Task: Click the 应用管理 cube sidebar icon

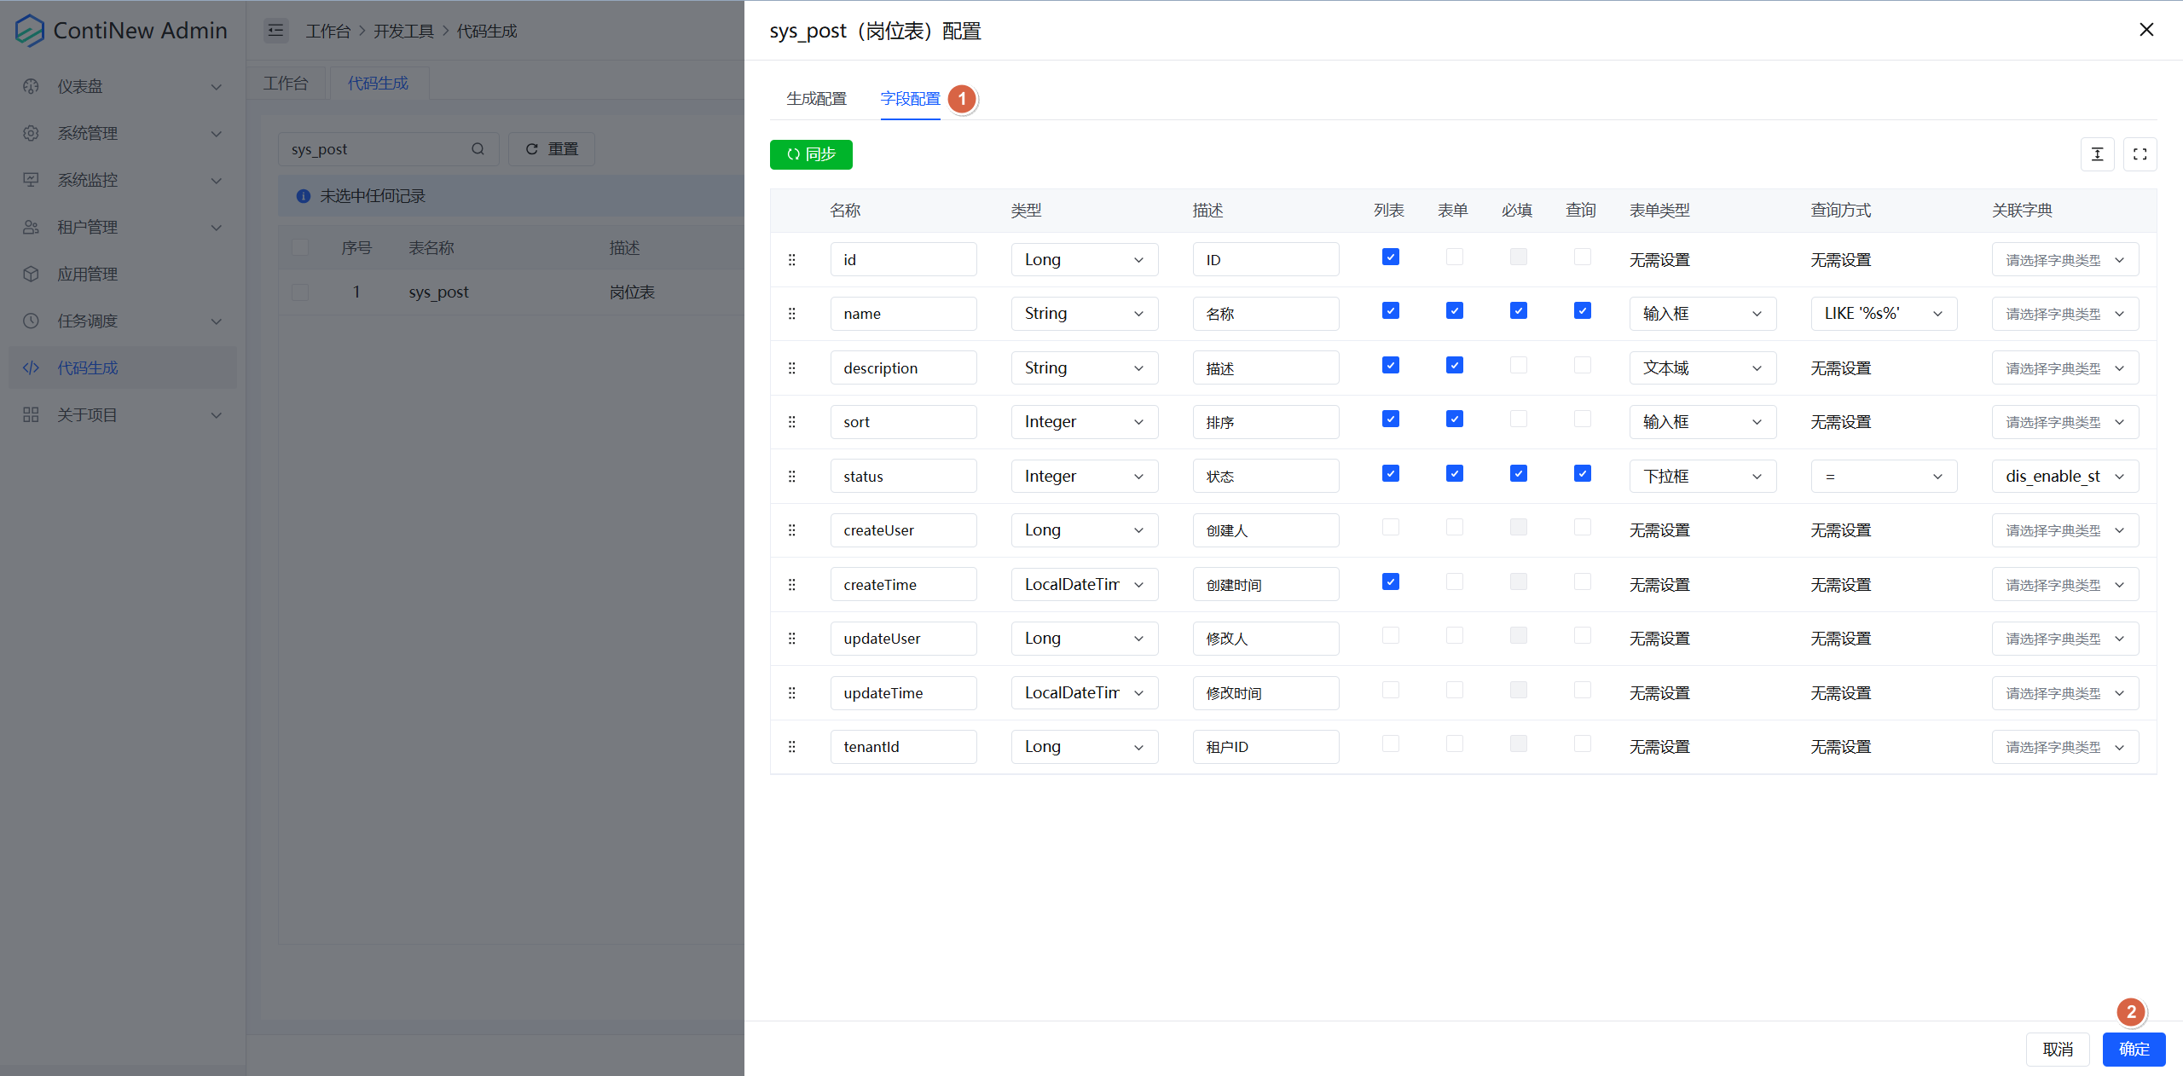Action: coord(31,274)
